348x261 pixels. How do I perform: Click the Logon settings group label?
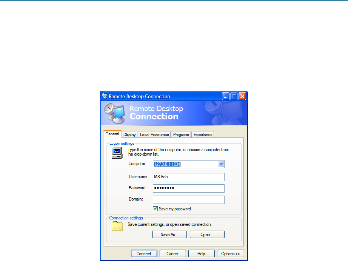tap(122, 144)
